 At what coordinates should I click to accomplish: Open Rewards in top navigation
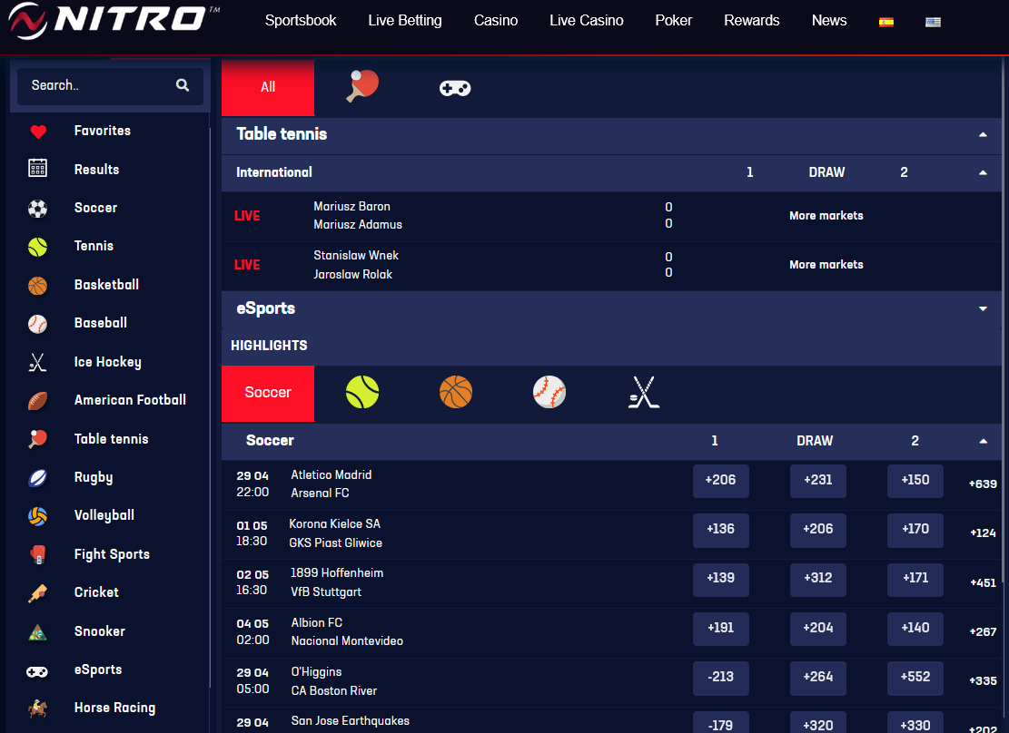752,21
